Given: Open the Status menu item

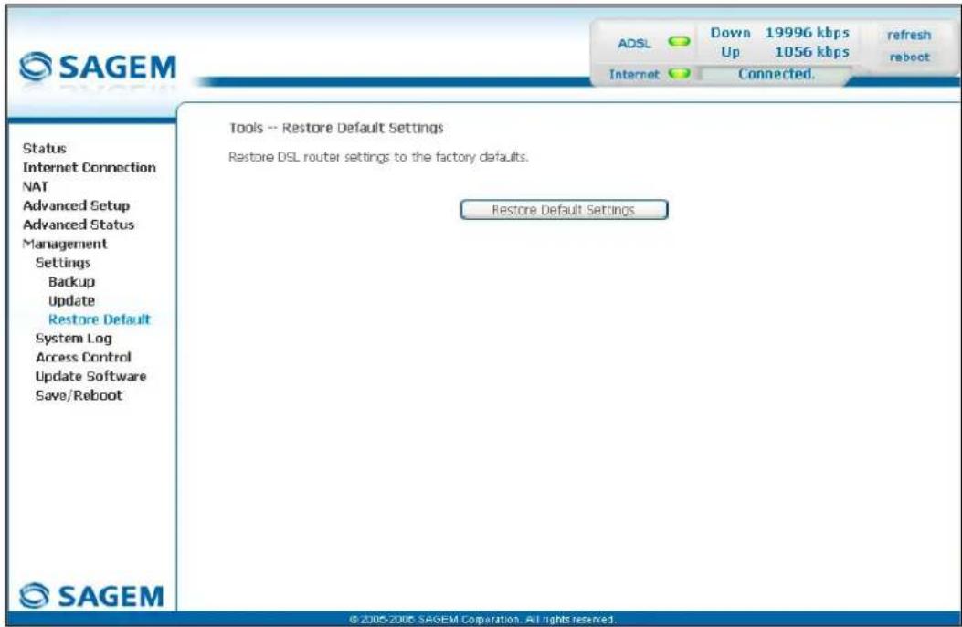Looking at the screenshot, I should (44, 149).
